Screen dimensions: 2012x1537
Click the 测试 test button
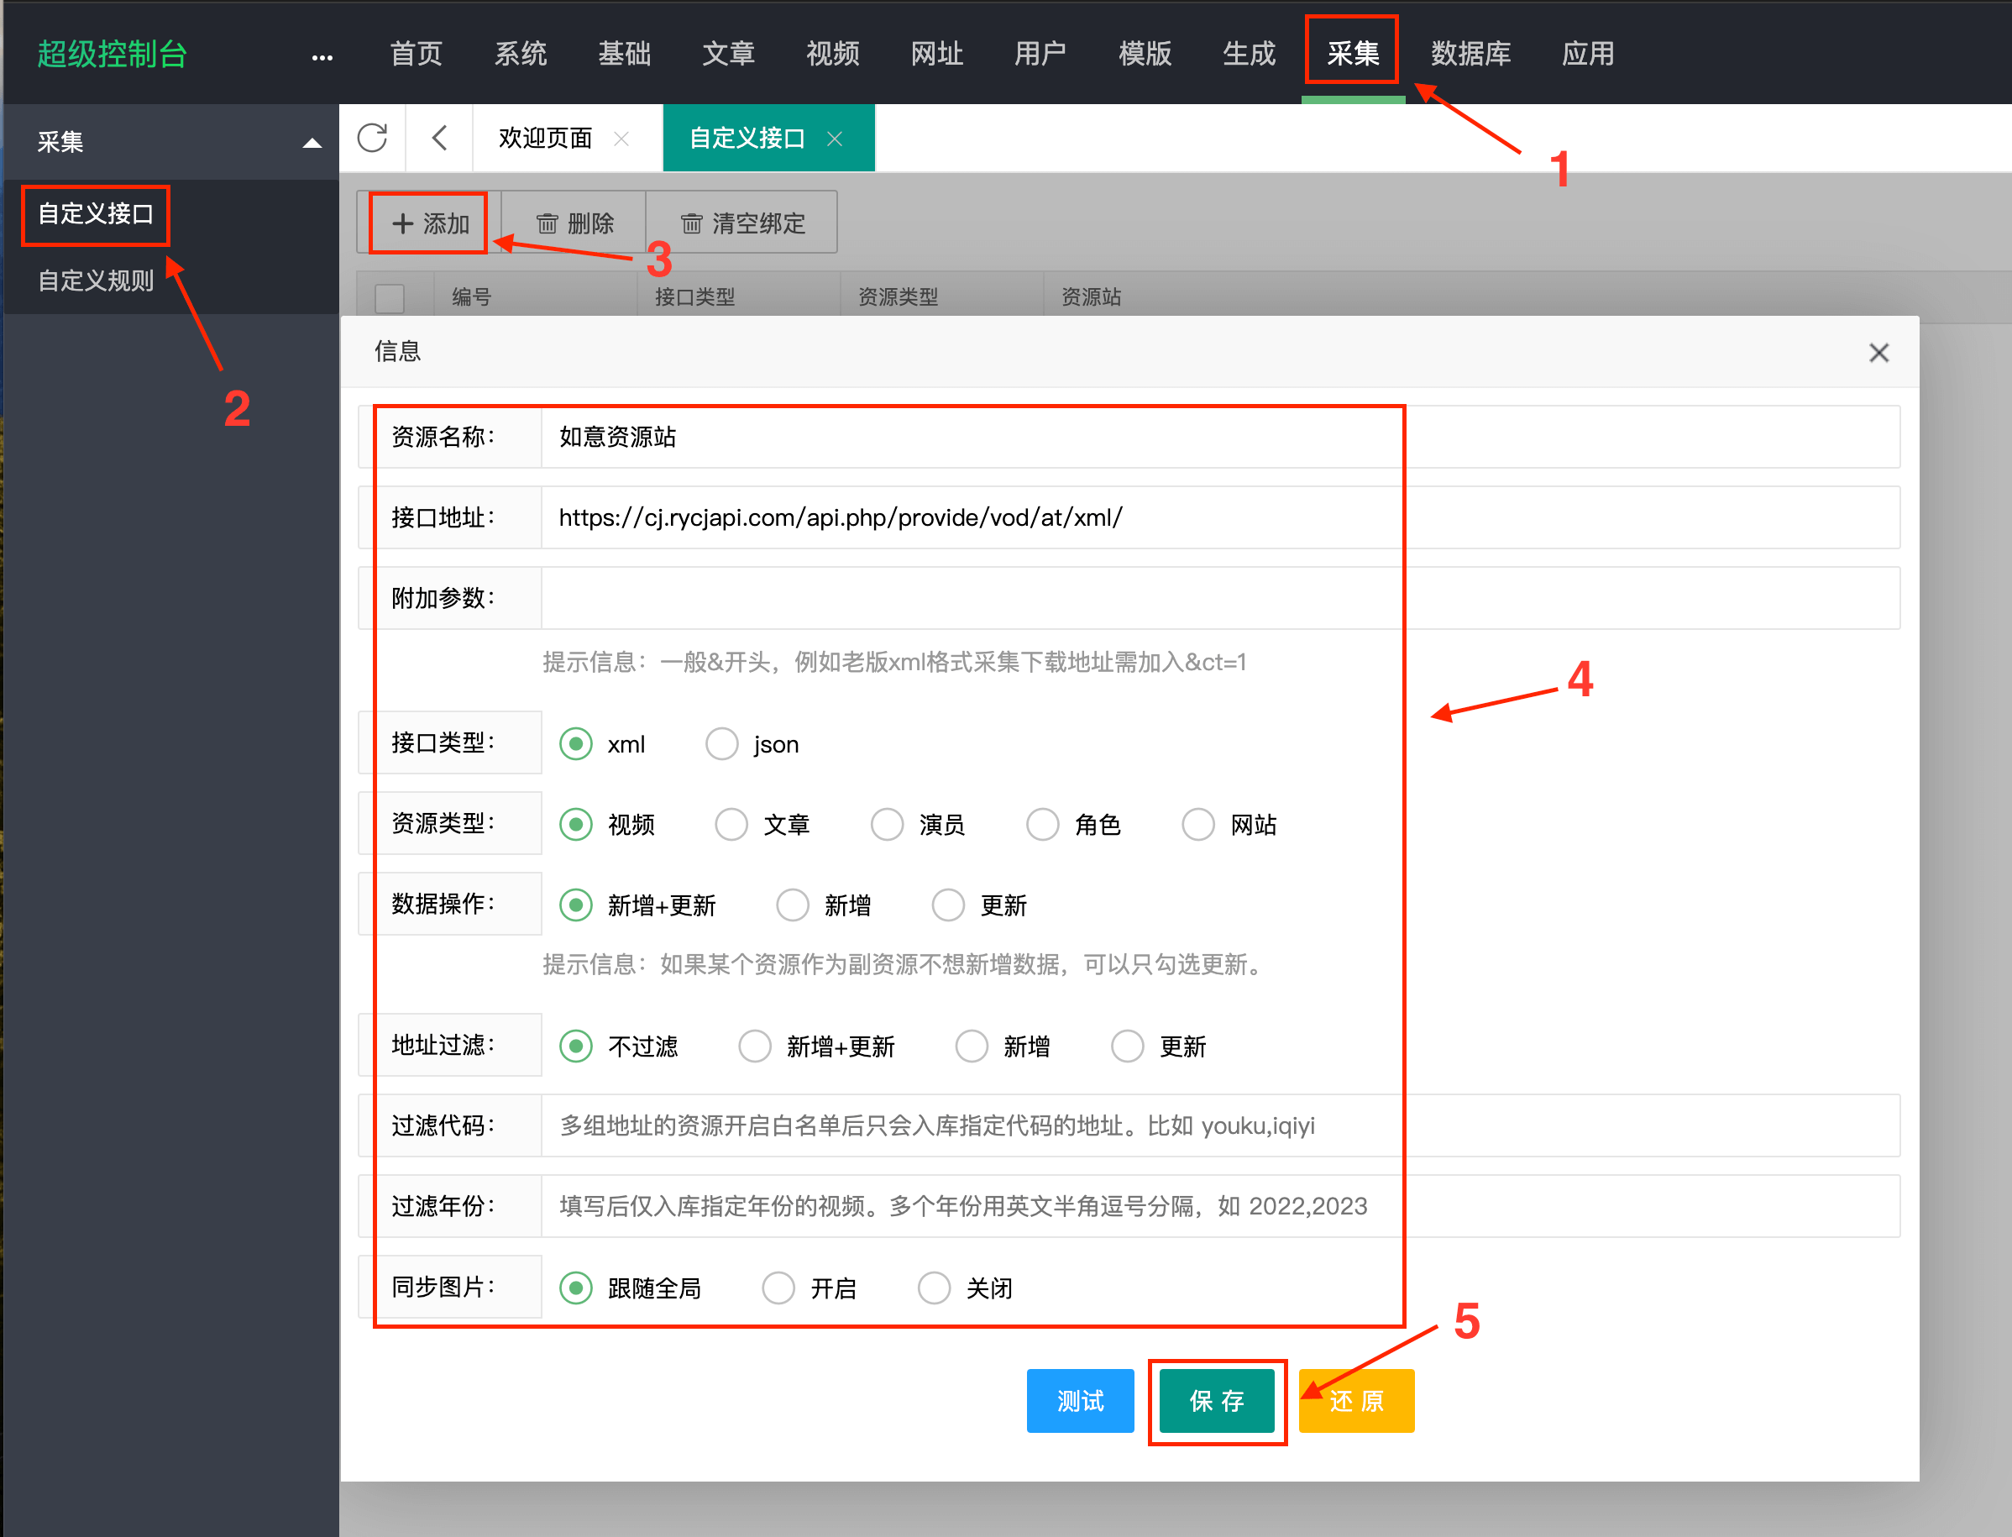pos(1080,1400)
